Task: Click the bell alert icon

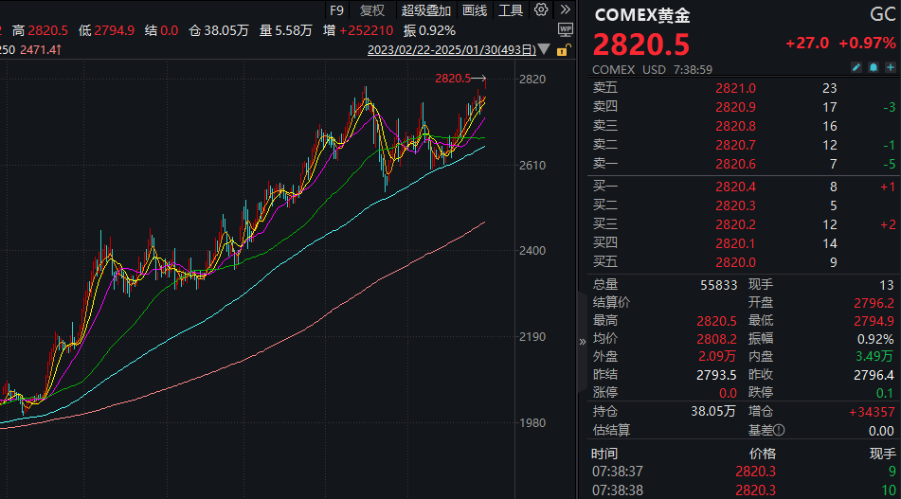Action: pyautogui.click(x=874, y=69)
